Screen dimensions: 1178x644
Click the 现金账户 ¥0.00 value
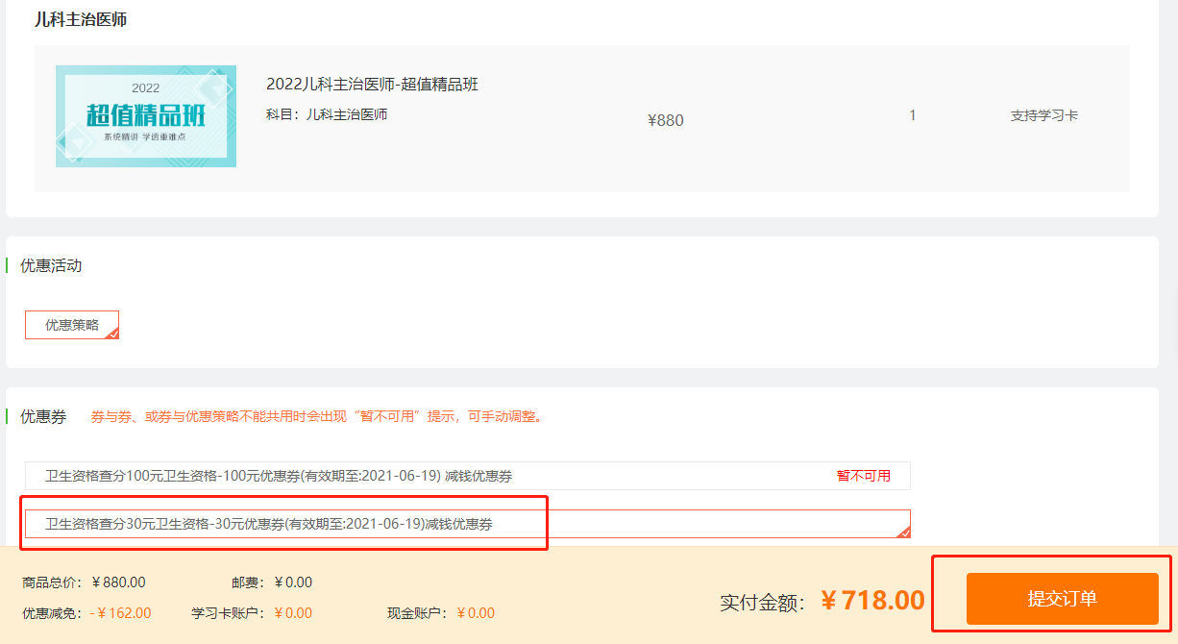pos(476,613)
